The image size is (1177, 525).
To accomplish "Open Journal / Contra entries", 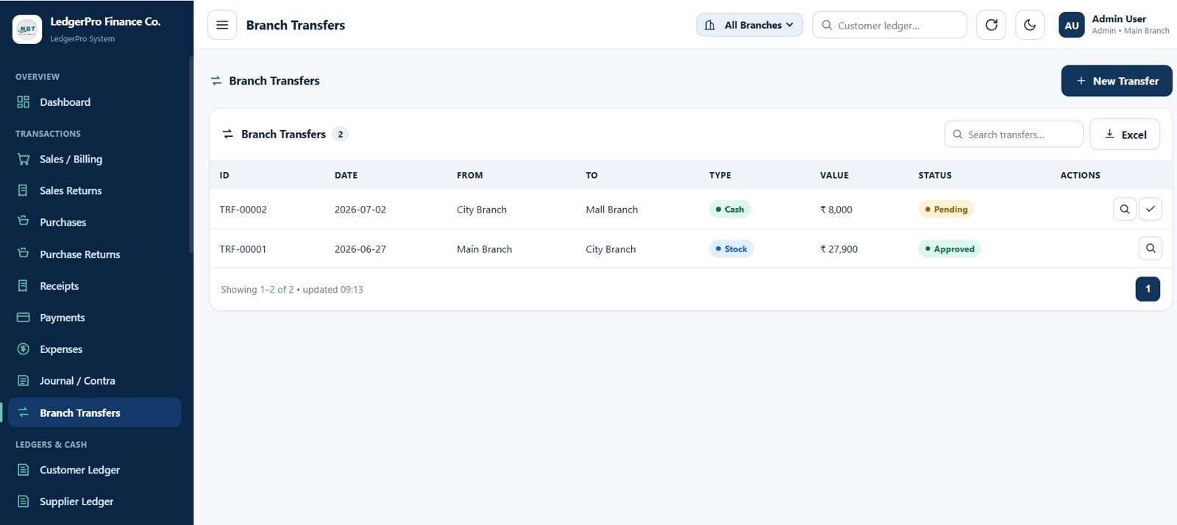I will pos(95,381).
